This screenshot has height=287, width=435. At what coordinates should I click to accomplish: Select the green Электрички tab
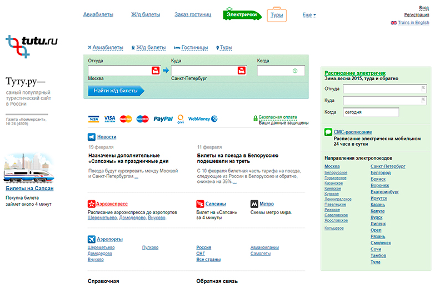coord(242,14)
